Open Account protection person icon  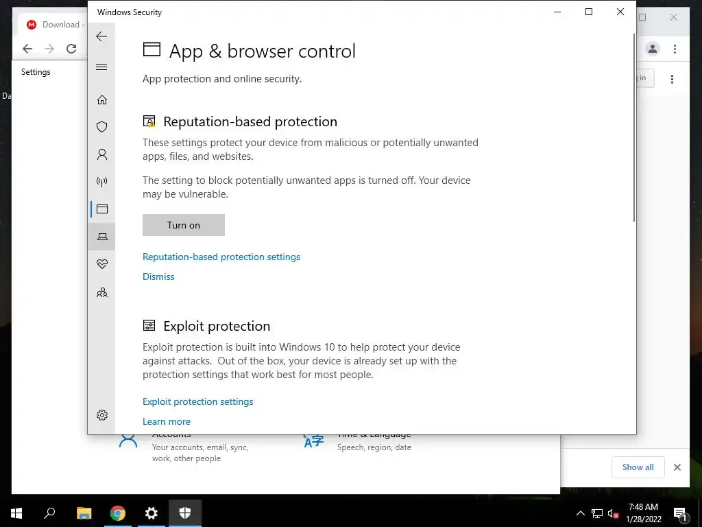102,154
